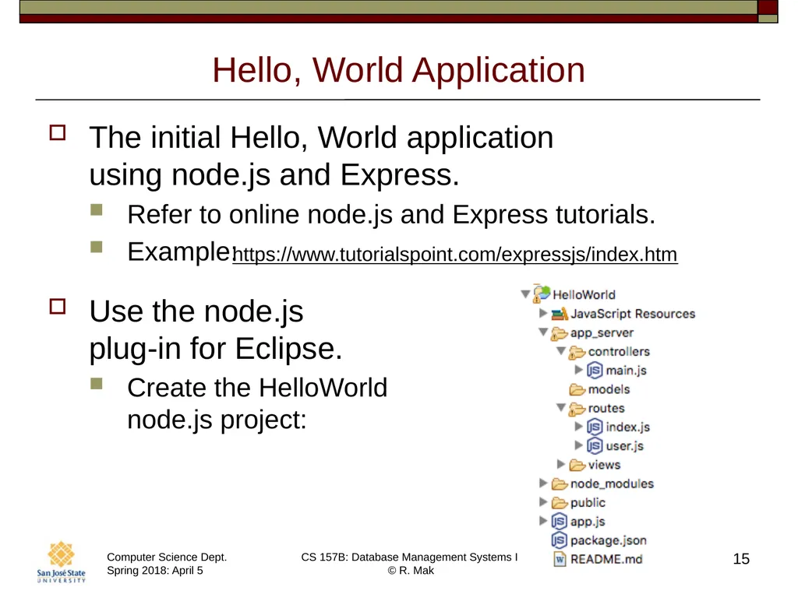Select the app_server folder label
This screenshot has width=798, height=598.
pos(602,333)
